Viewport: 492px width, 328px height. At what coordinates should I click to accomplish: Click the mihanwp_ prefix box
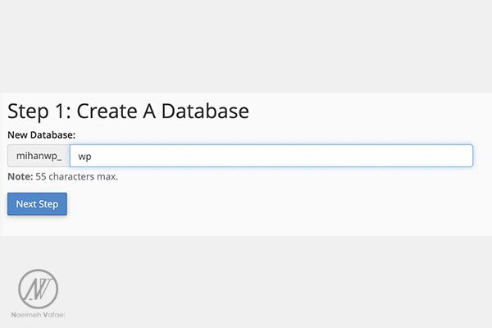(39, 156)
